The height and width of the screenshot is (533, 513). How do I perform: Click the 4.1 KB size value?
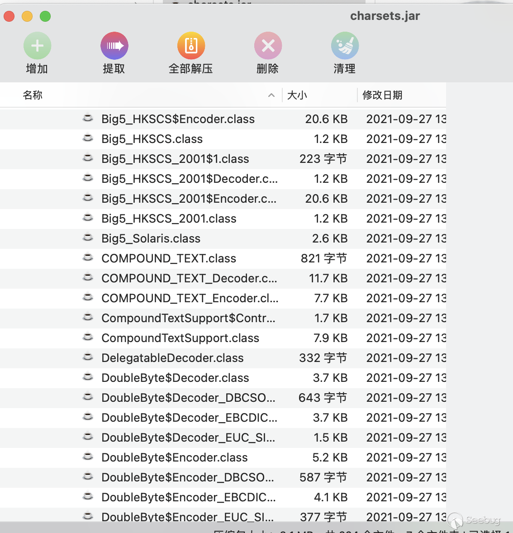pyautogui.click(x=331, y=497)
